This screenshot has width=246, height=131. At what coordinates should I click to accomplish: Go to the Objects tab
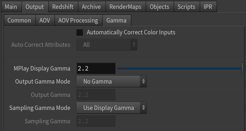[x=160, y=7]
